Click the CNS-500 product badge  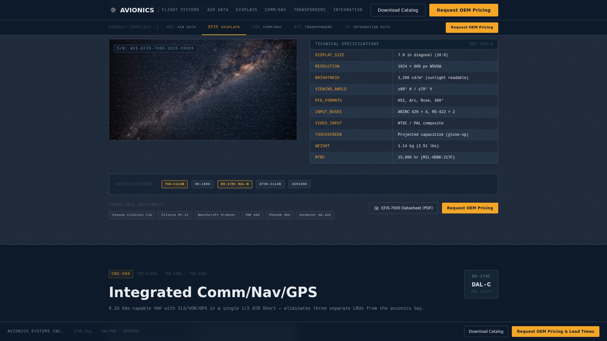pyautogui.click(x=121, y=274)
